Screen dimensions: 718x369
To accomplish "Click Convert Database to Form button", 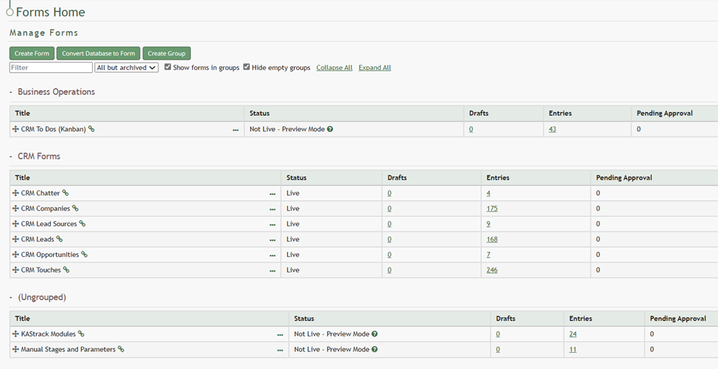I will point(98,53).
